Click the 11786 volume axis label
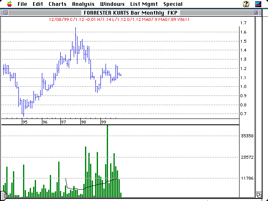This screenshot has height=201, width=268. point(247,178)
